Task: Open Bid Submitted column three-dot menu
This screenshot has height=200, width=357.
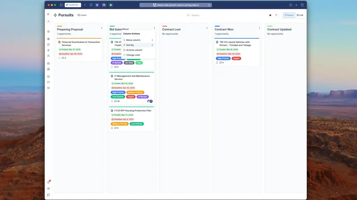Action: point(154,28)
